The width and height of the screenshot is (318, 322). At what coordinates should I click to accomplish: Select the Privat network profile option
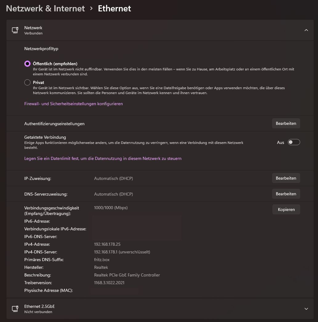click(x=27, y=82)
